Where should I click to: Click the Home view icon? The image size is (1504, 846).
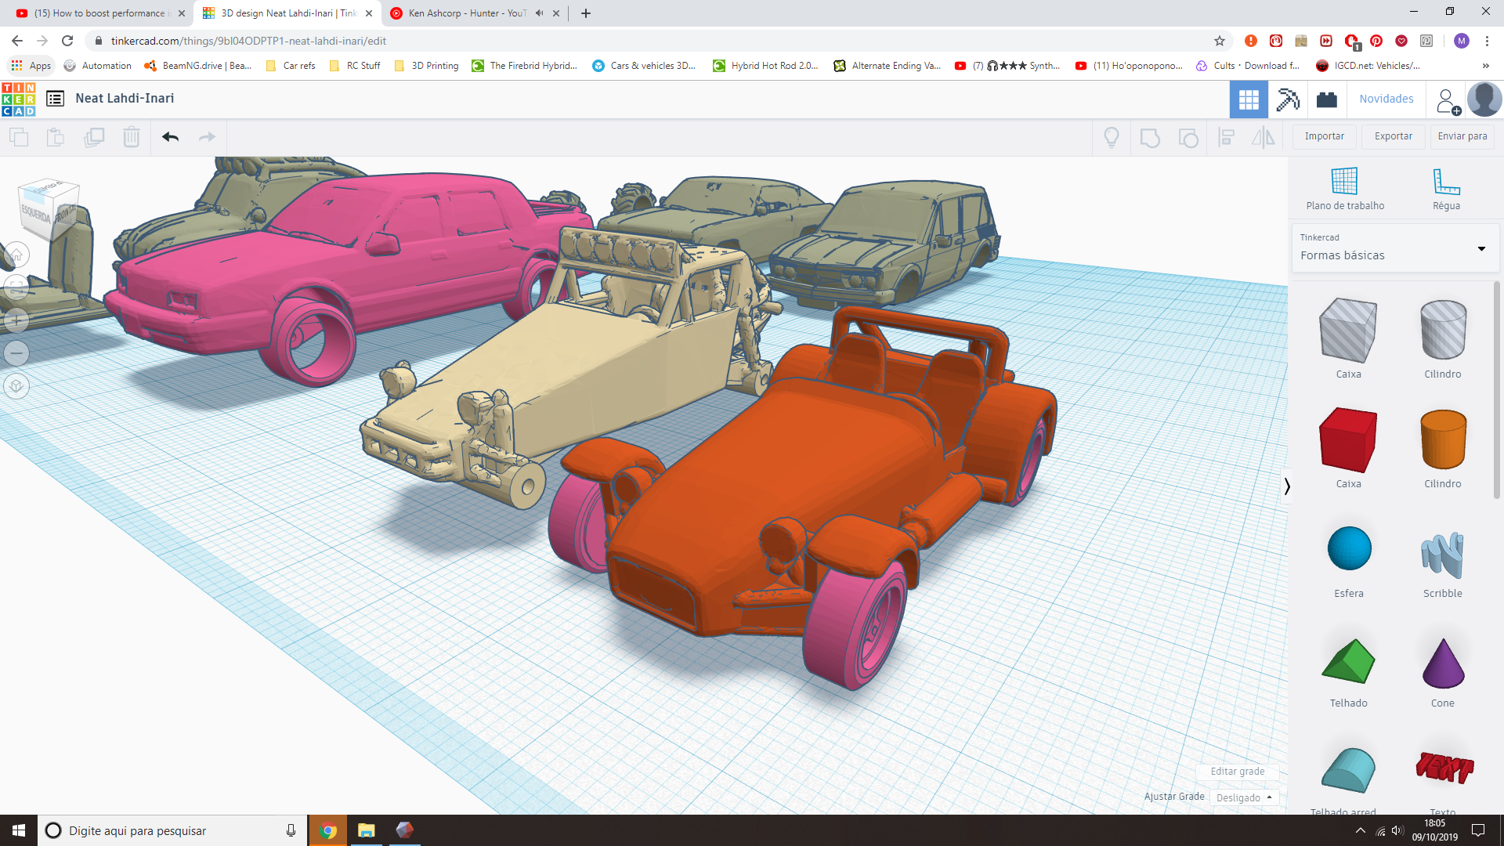(x=16, y=255)
